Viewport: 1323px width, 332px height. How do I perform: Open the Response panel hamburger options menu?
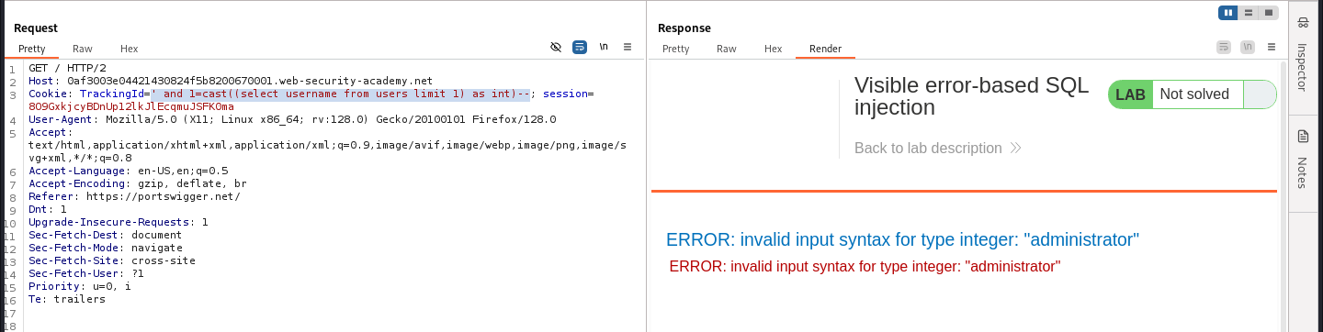point(1271,47)
